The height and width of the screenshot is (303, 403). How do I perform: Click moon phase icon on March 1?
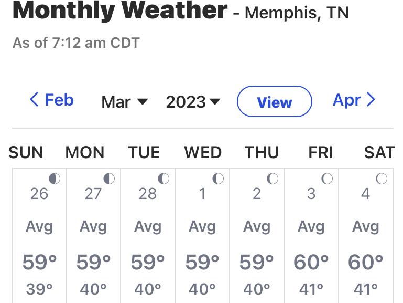218,179
